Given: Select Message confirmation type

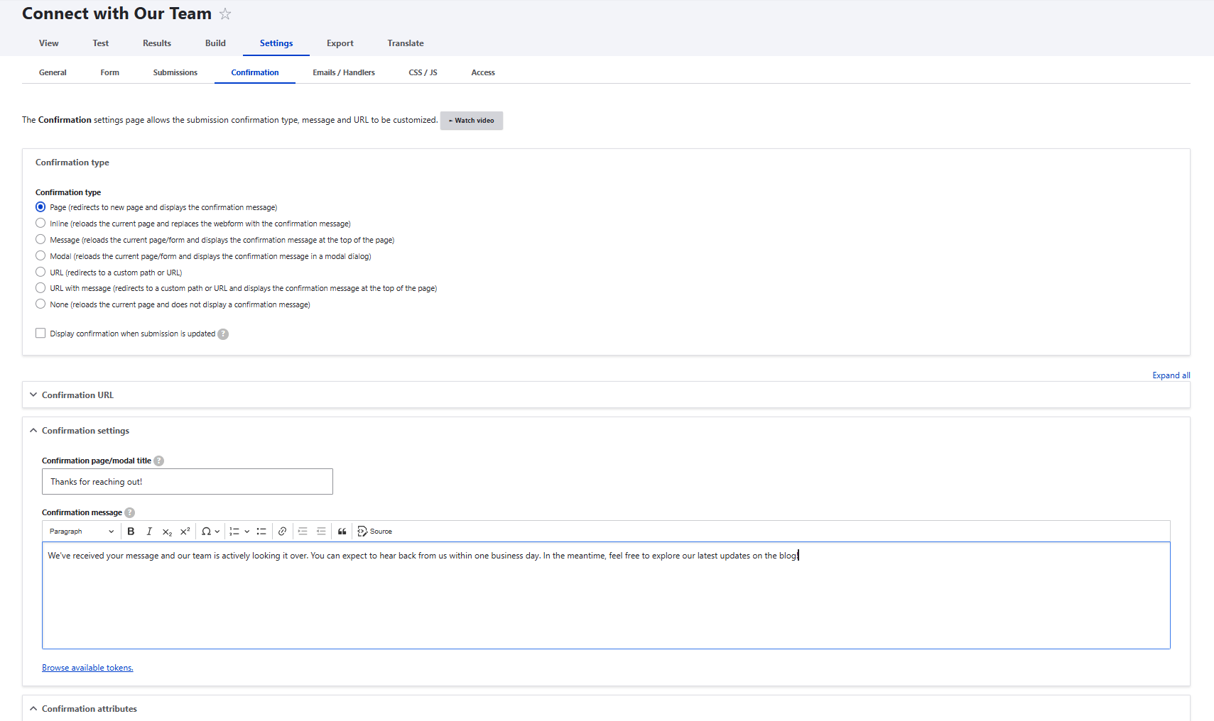Looking at the screenshot, I should pyautogui.click(x=40, y=239).
